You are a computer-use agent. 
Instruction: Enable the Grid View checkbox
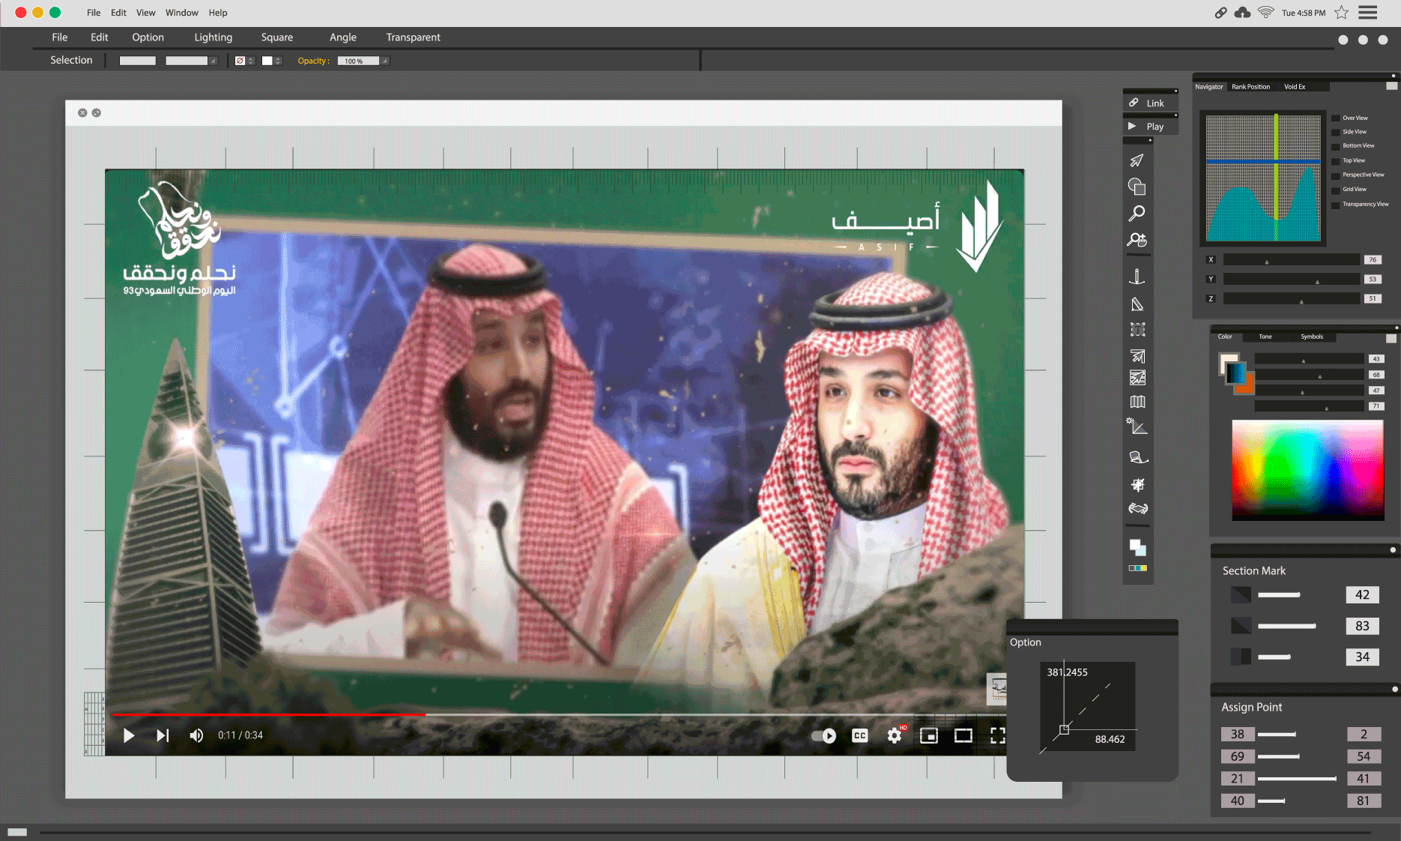pos(1336,190)
